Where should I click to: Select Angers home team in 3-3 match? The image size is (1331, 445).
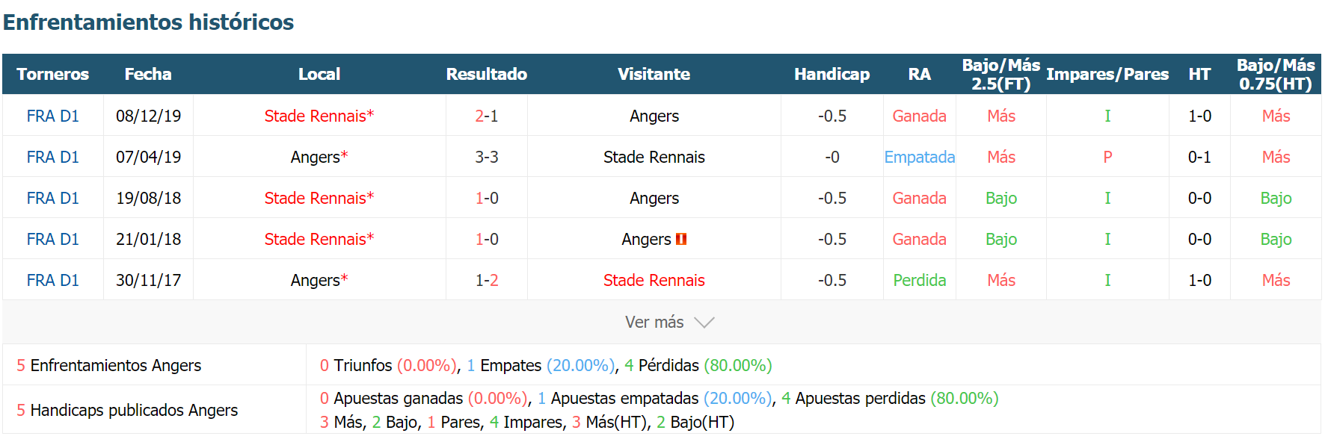(x=319, y=157)
